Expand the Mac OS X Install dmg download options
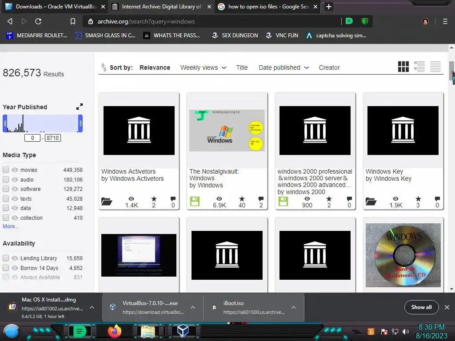Screen dimensions: 455x341 pyautogui.click(x=92, y=307)
